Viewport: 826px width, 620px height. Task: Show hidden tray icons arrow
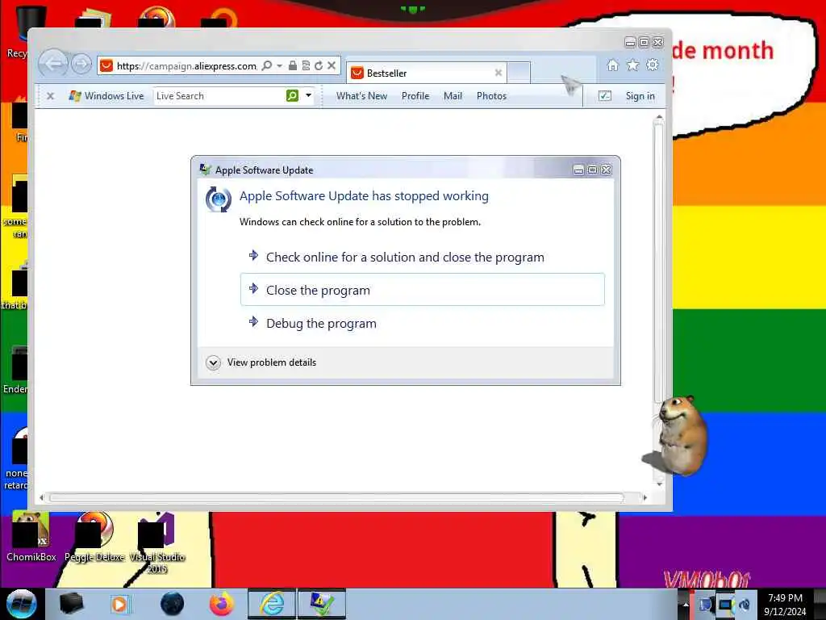coord(686,604)
